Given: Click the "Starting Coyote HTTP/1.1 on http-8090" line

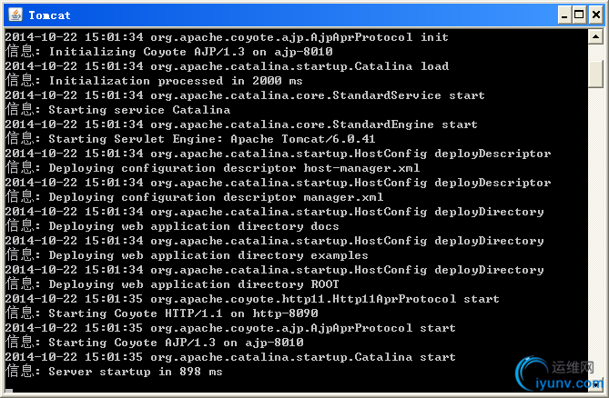Looking at the screenshot, I should (162, 313).
